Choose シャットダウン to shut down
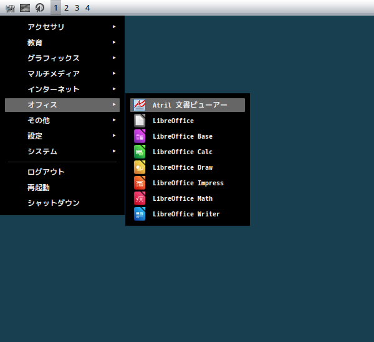The height and width of the screenshot is (342, 374). 62,203
